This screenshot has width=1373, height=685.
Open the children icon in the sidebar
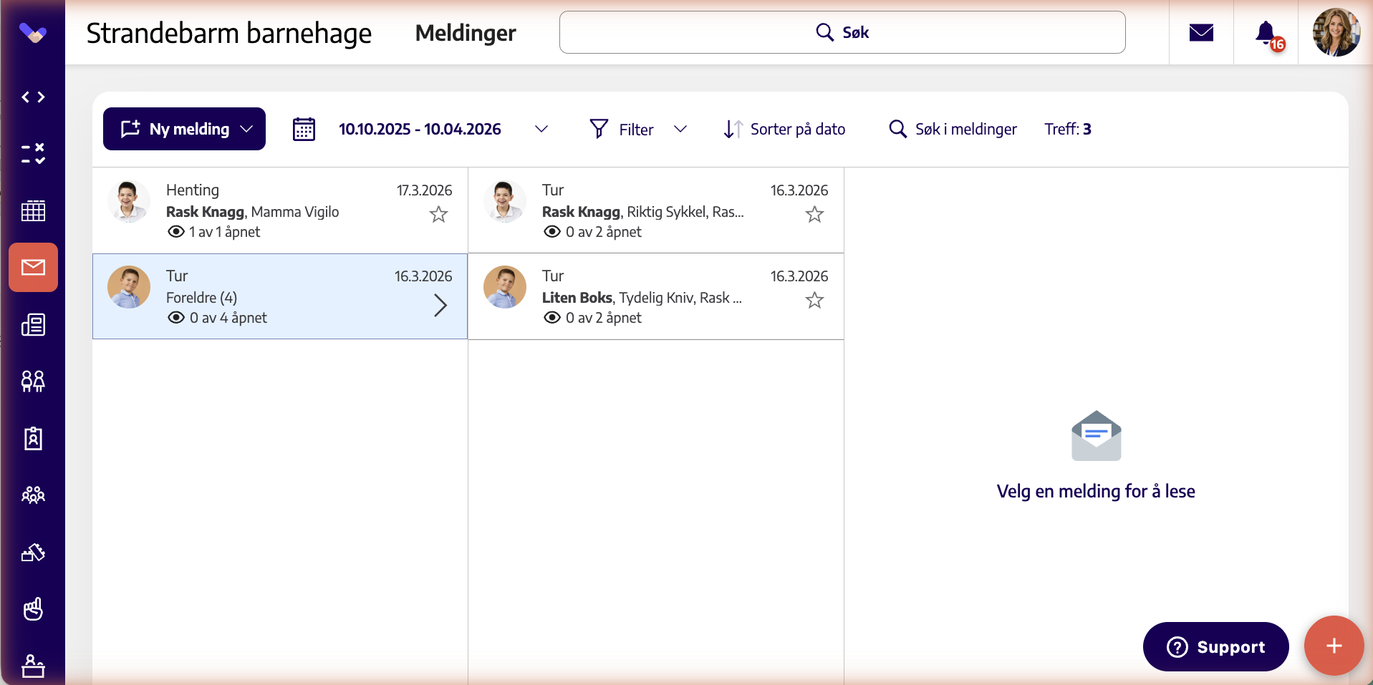(x=33, y=382)
